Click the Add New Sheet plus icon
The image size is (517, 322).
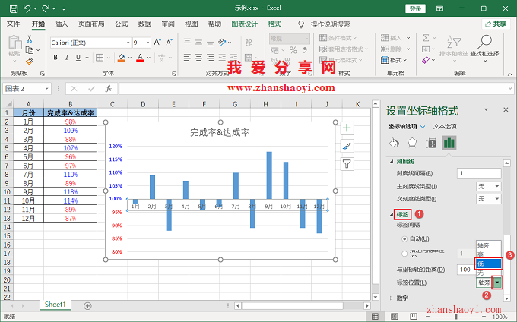click(x=87, y=306)
